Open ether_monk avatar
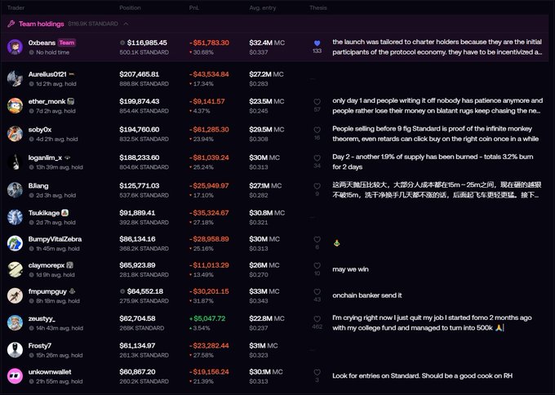Image resolution: width=555 pixels, height=395 pixels. pos(15,105)
